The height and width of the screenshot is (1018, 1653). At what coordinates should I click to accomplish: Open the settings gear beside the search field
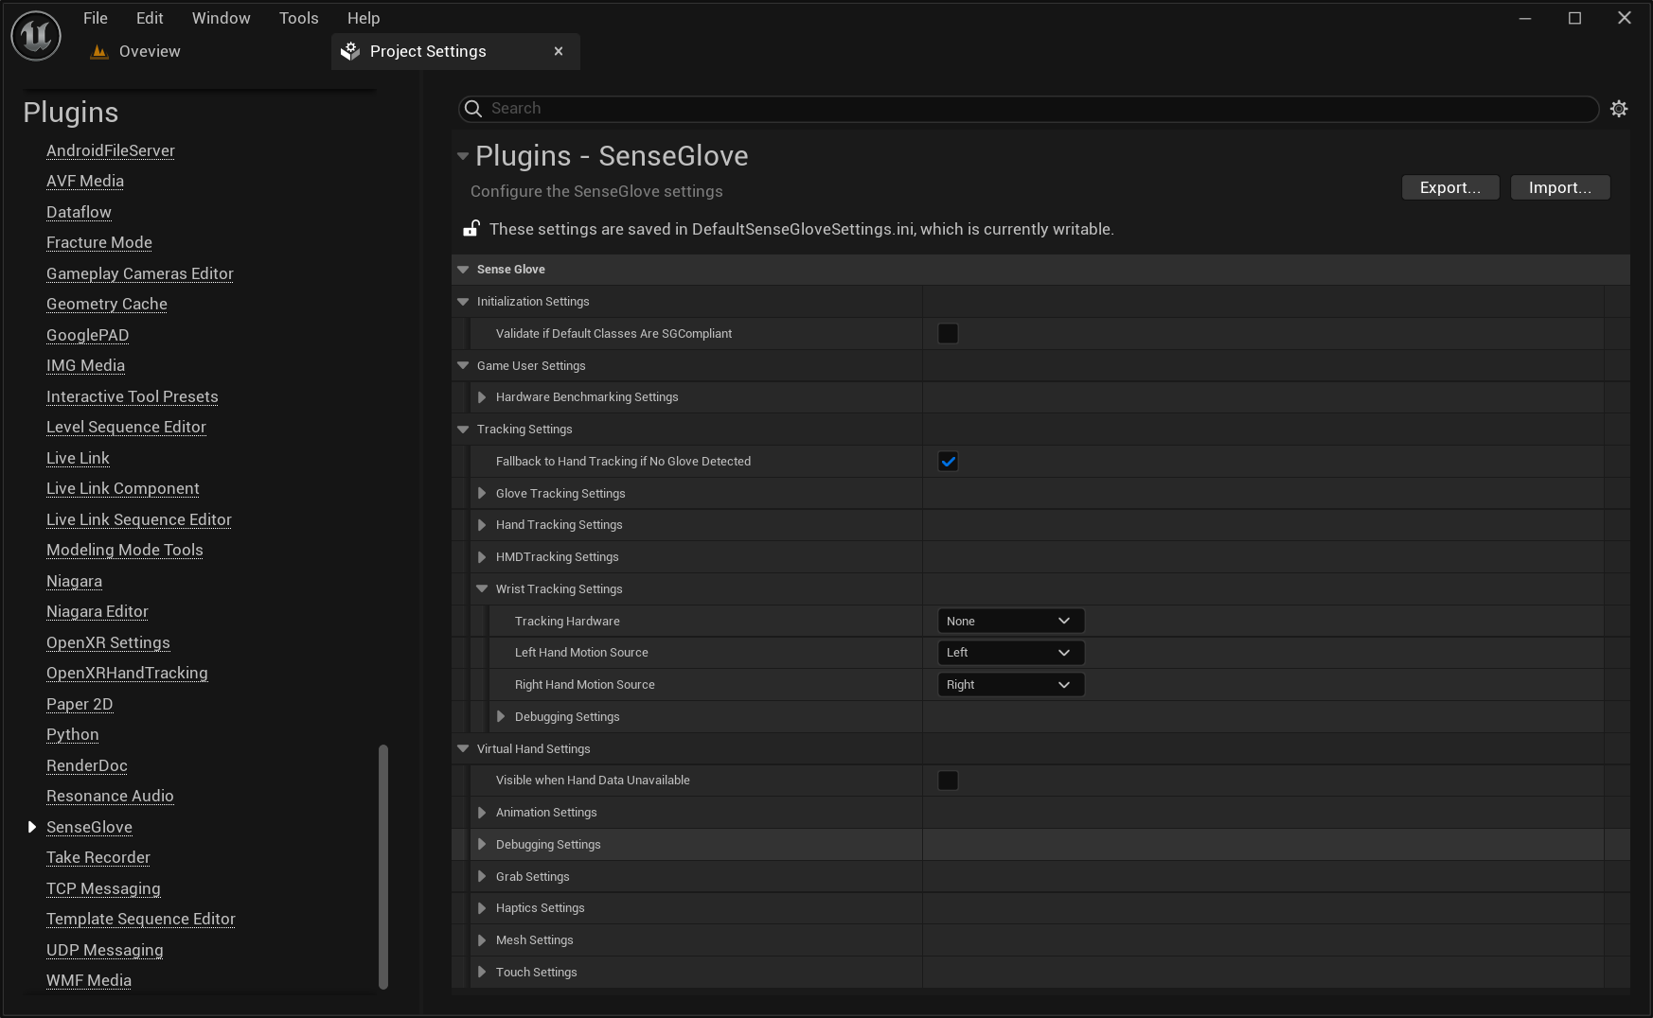(x=1619, y=108)
